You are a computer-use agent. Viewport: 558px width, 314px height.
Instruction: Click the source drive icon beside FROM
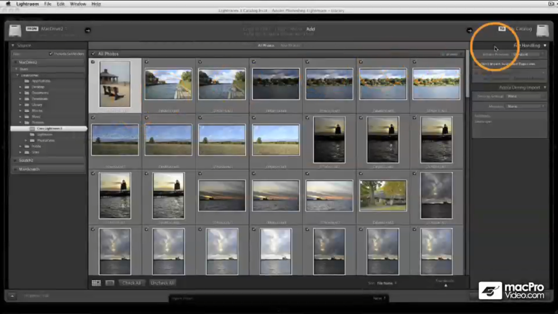(x=15, y=30)
